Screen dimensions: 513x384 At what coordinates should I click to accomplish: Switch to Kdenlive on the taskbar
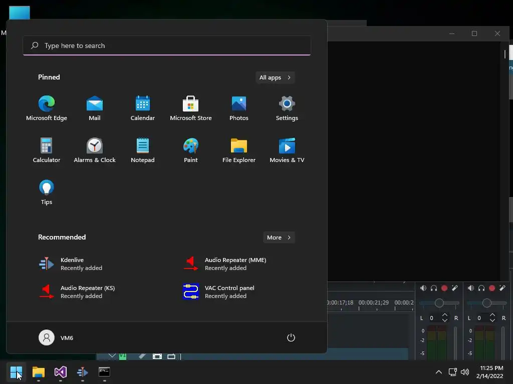[83, 372]
